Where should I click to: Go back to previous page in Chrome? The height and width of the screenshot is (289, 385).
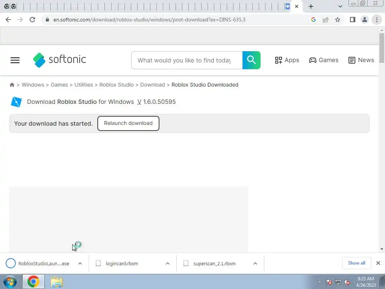tap(8, 20)
